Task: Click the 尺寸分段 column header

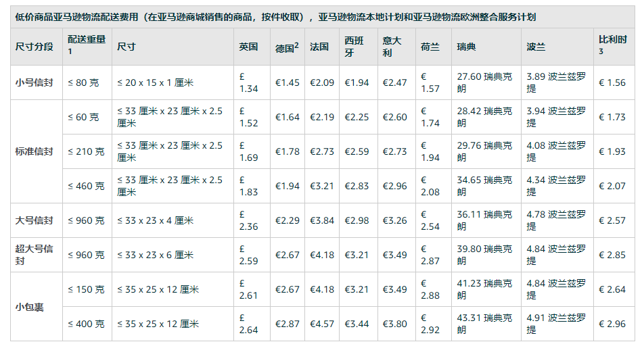Action: pos(34,47)
